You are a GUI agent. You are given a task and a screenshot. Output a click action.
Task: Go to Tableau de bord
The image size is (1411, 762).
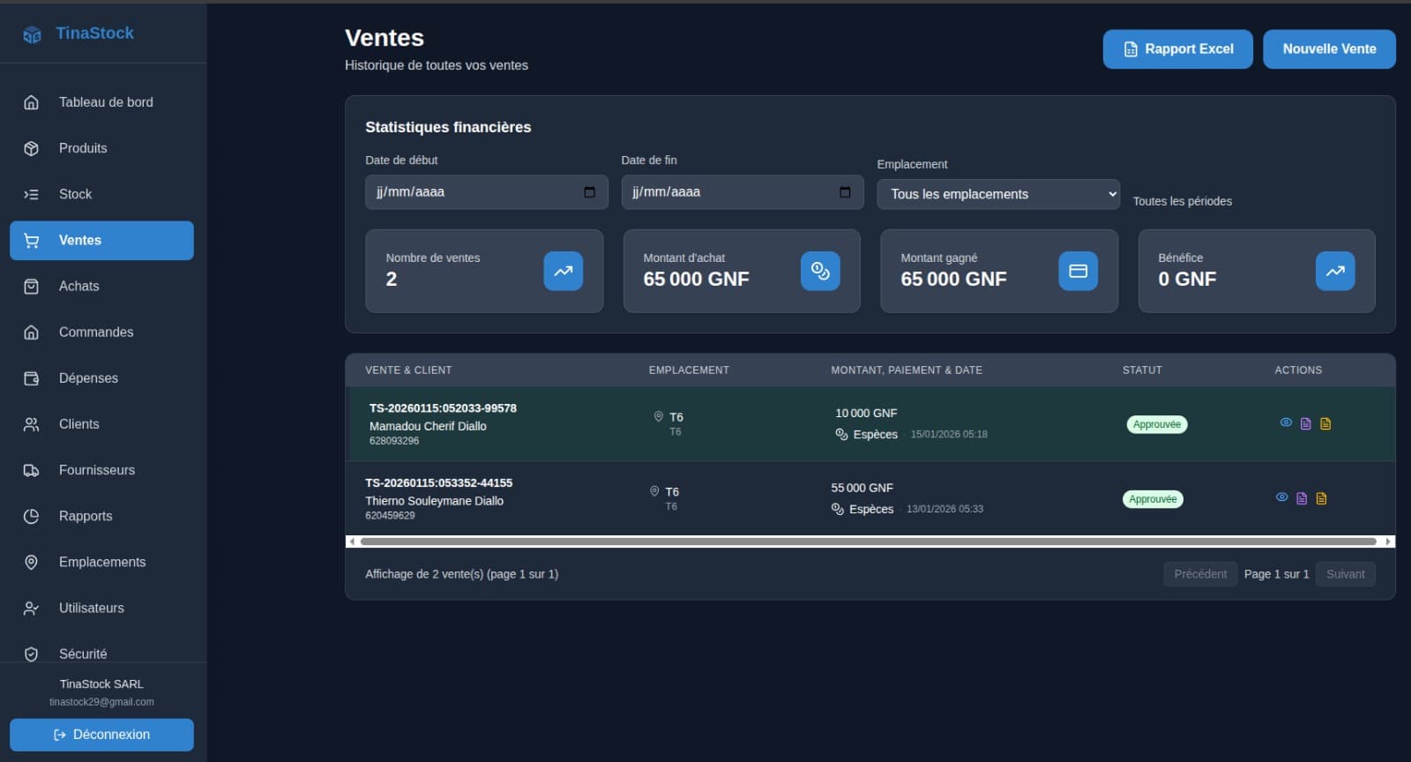click(101, 102)
